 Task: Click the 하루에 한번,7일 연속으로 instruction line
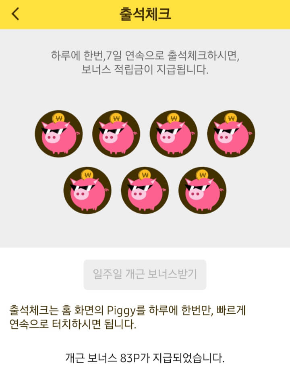click(145, 56)
